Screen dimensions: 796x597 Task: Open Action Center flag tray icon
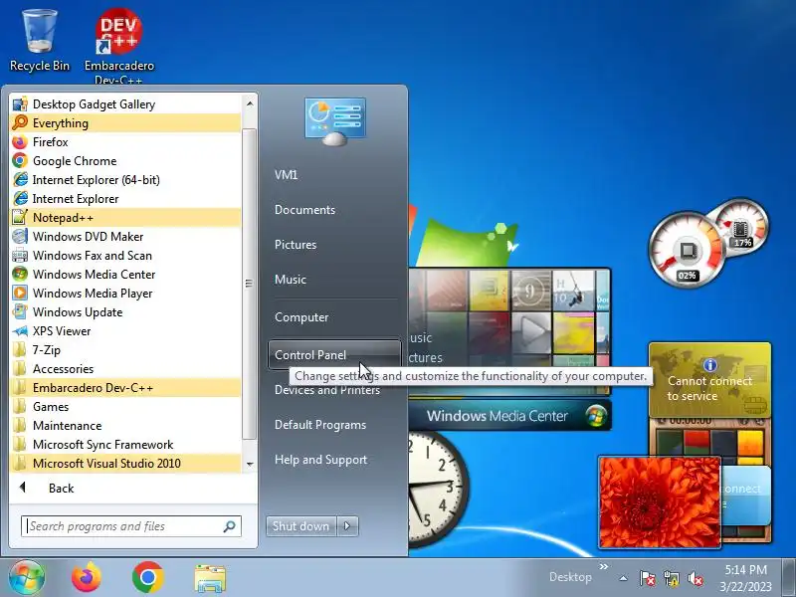tap(648, 578)
